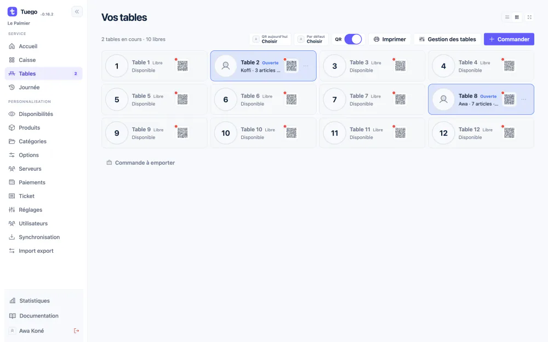
Task: Switch to grid view layout
Action: pyautogui.click(x=517, y=17)
